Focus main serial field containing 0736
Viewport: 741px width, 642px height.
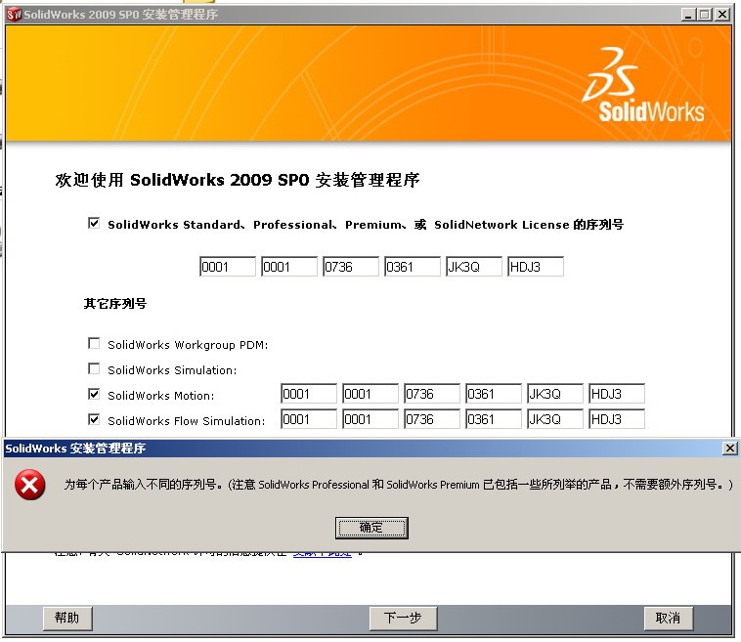pos(350,267)
